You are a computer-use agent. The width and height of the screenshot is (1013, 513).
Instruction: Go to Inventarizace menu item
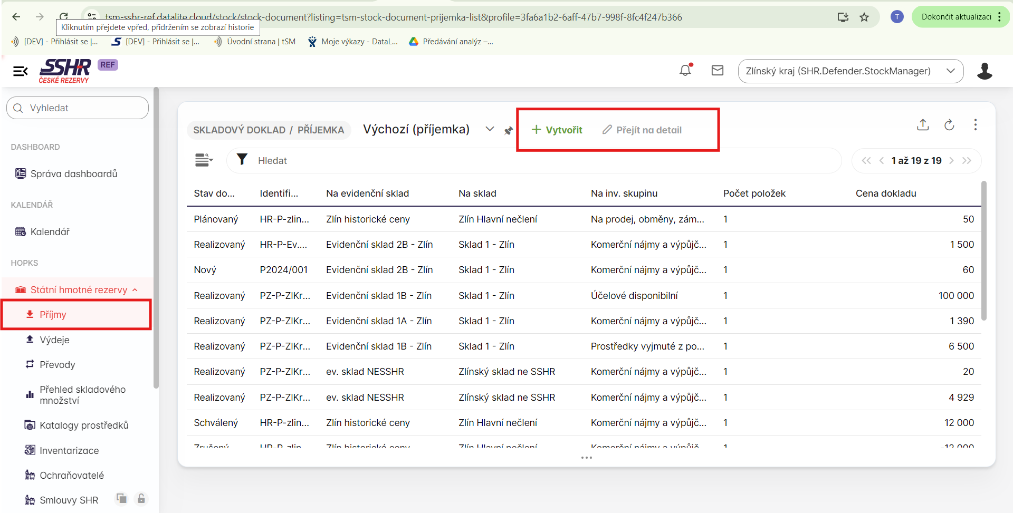[x=69, y=451]
